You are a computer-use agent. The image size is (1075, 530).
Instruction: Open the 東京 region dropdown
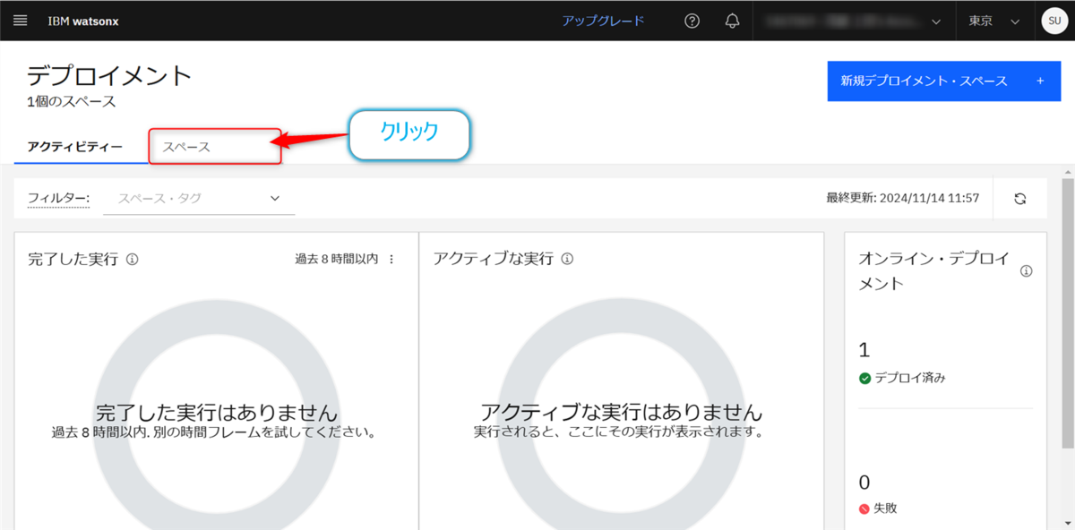point(994,21)
